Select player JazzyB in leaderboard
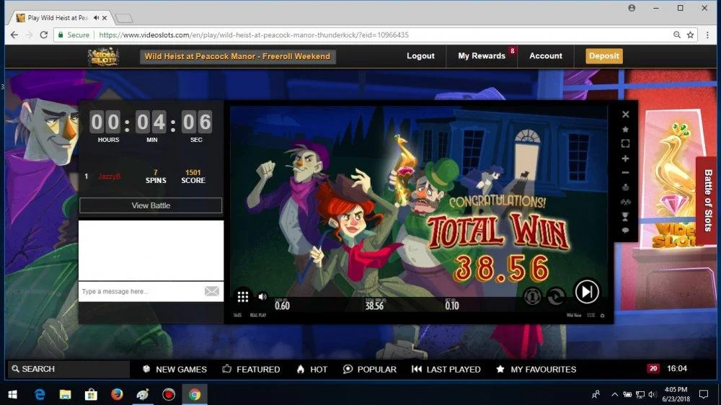721x405 pixels. 110,176
